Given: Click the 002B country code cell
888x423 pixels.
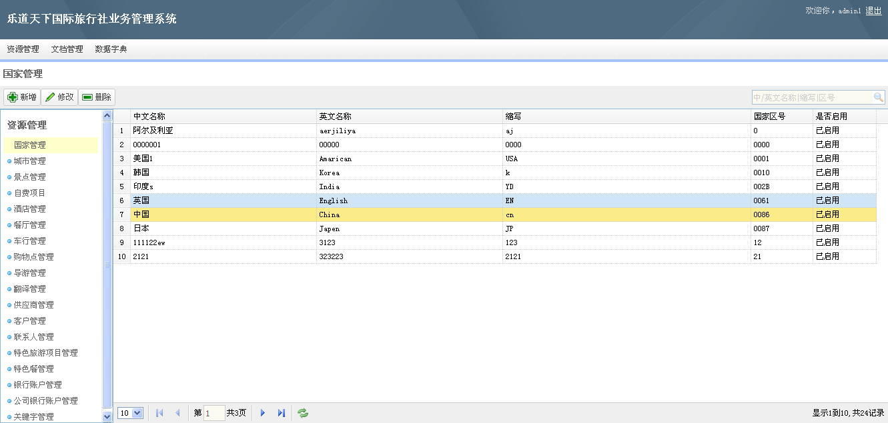Looking at the screenshot, I should tap(782, 187).
